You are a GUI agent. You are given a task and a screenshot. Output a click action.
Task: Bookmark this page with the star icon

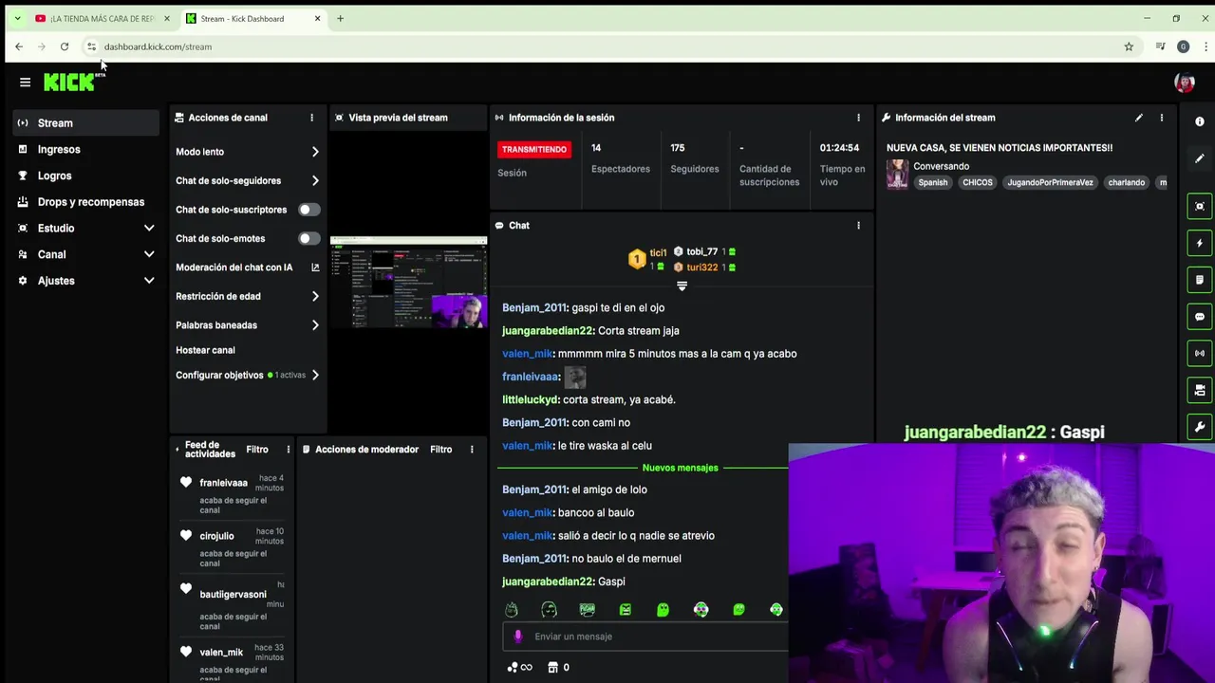pos(1129,46)
